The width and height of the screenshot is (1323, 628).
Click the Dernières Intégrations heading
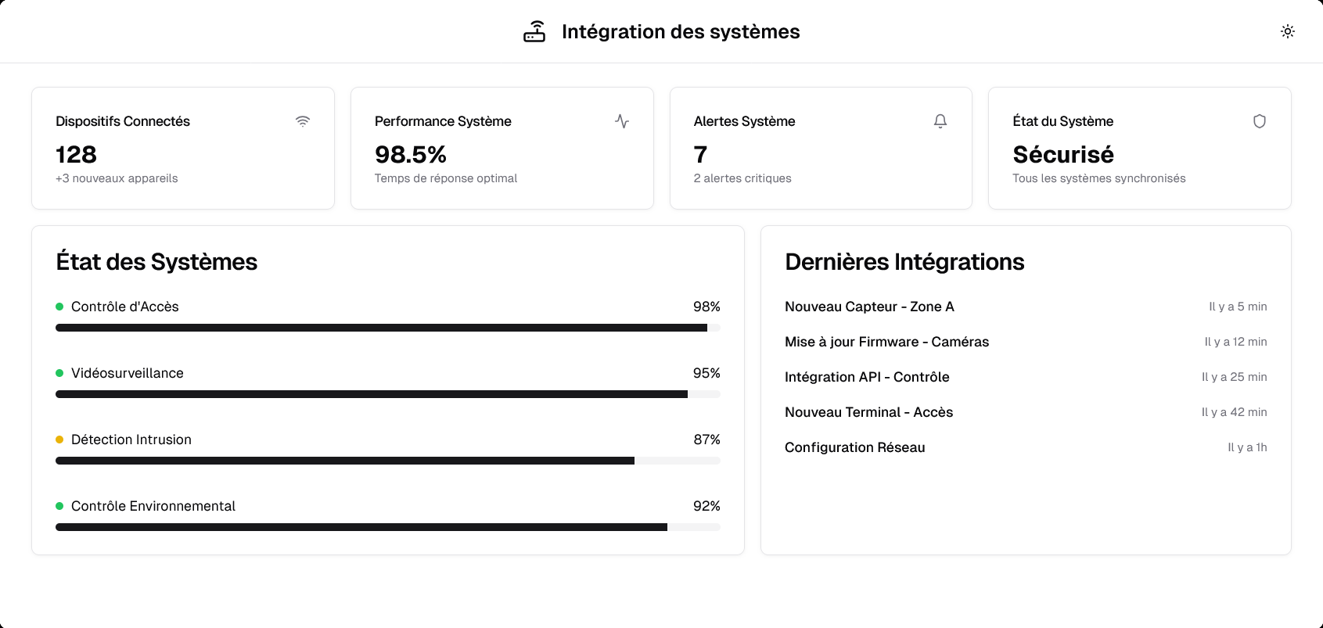tap(904, 261)
